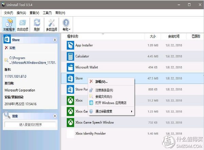Select the Xbox Game Bar row icon
Viewport: 204px width, 150px height.
click(70, 111)
